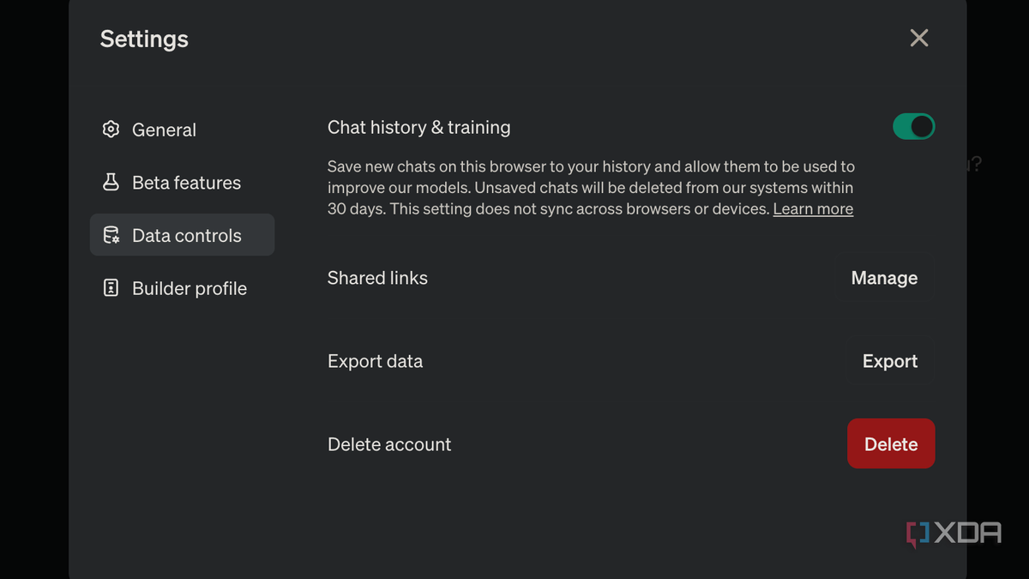The width and height of the screenshot is (1029, 579).
Task: Disable the Chat history & training switch
Action: tap(913, 127)
